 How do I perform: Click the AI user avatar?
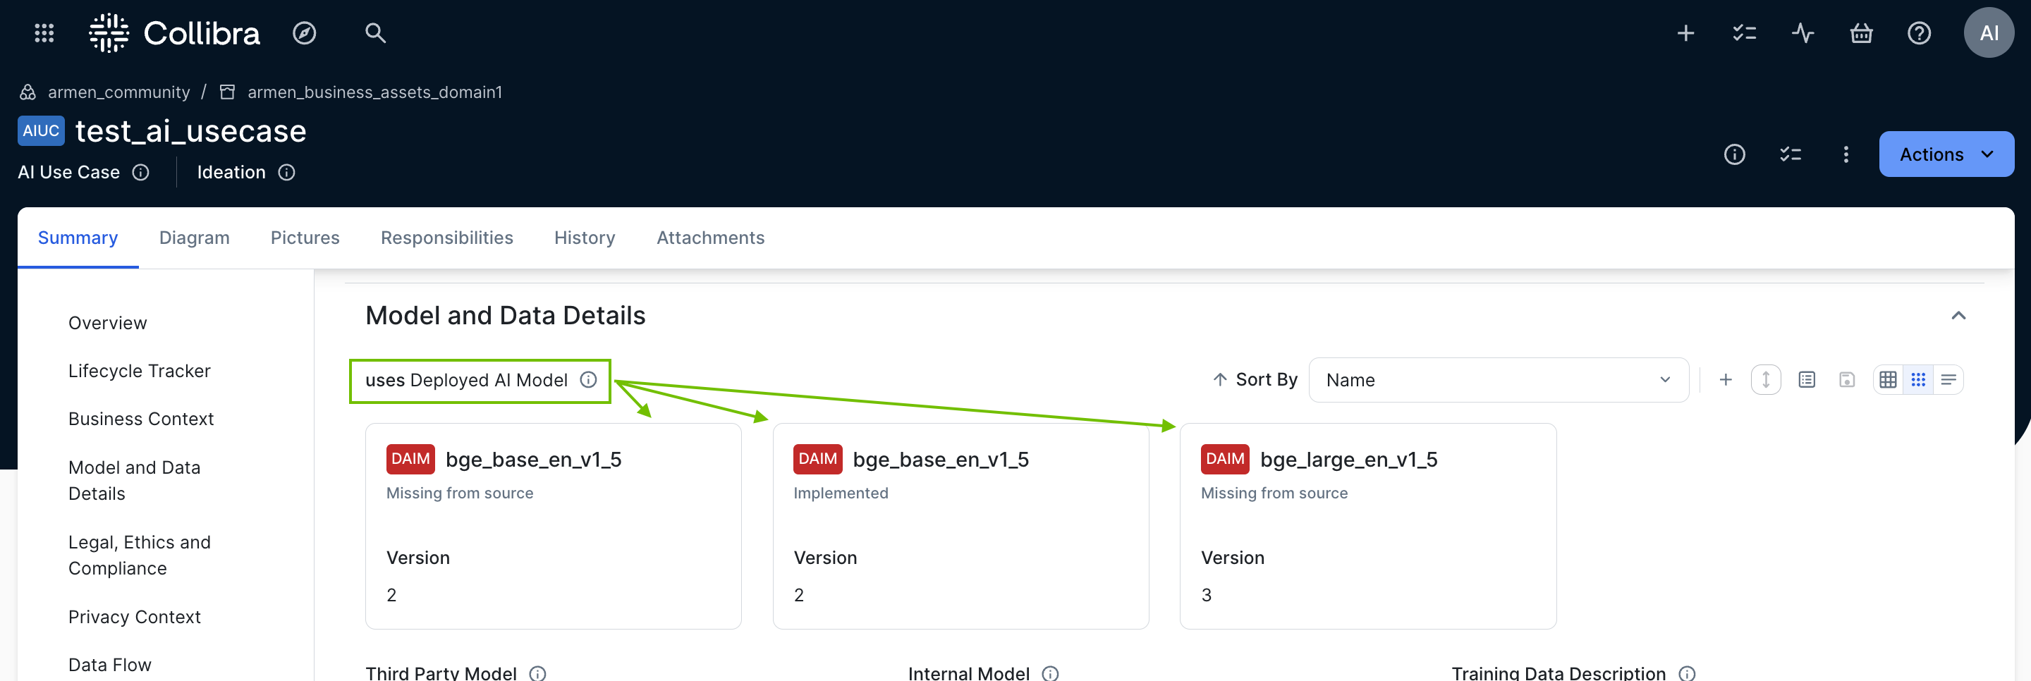(1989, 33)
